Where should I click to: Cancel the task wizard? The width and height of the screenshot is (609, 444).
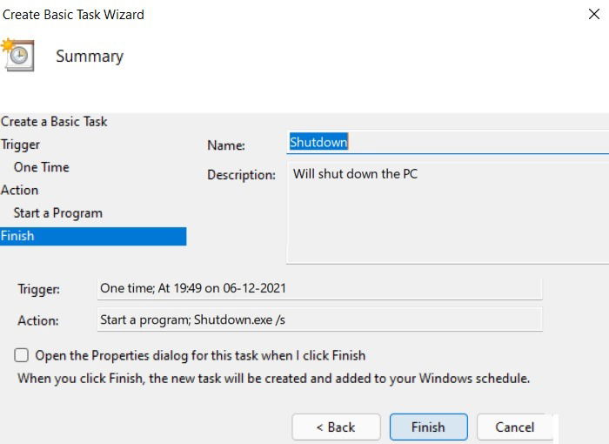[515, 427]
